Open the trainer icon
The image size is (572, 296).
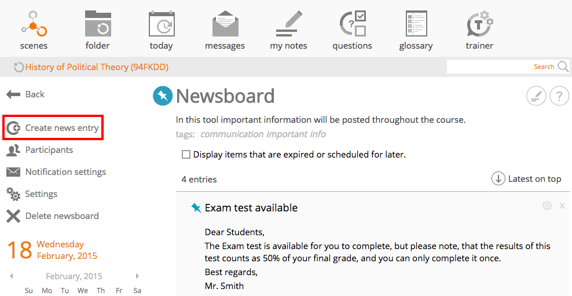coord(480,24)
